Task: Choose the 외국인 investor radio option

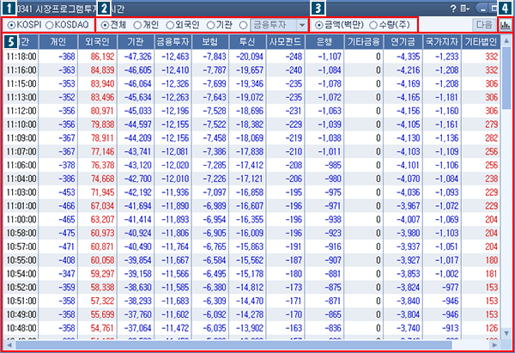Action: (170, 25)
